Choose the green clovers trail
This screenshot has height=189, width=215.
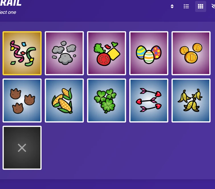point(107,100)
